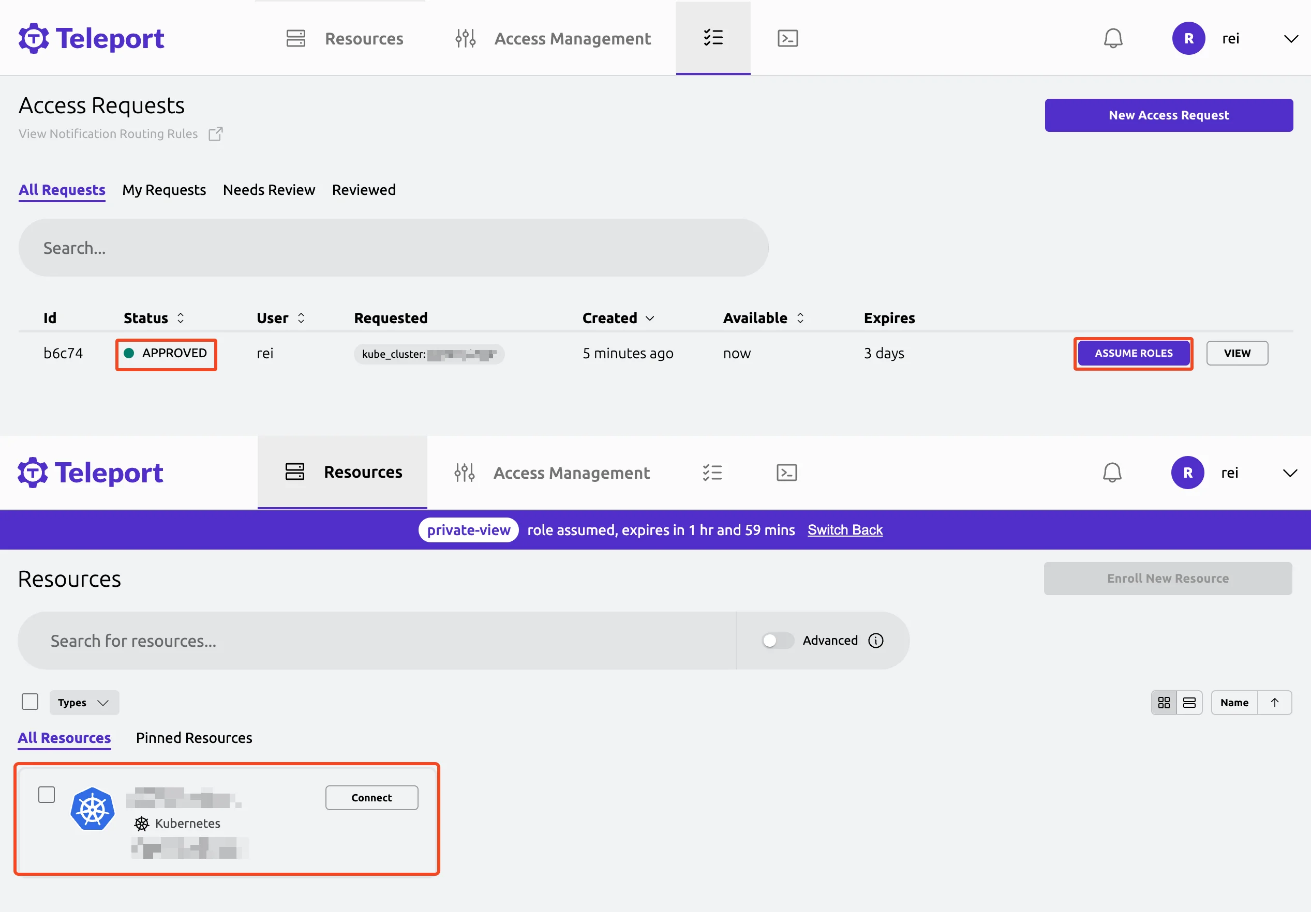
Task: Open the Pinned Resources tab
Action: point(193,738)
